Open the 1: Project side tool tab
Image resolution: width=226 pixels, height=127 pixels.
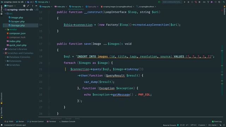[x=1, y=10]
